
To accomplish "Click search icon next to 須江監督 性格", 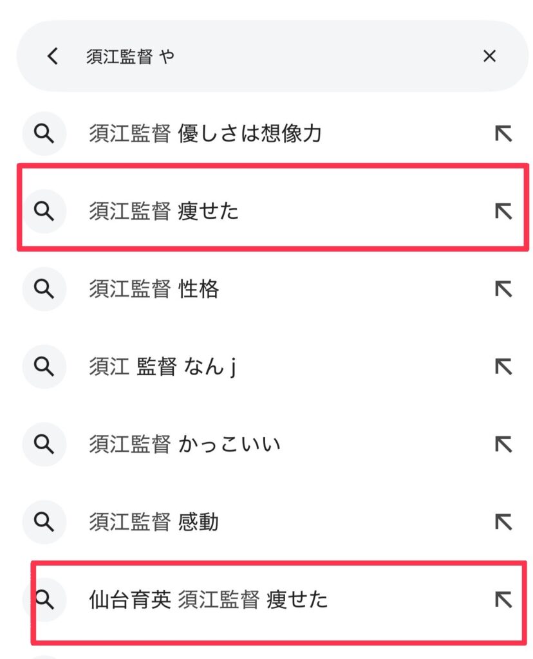I will 44,289.
